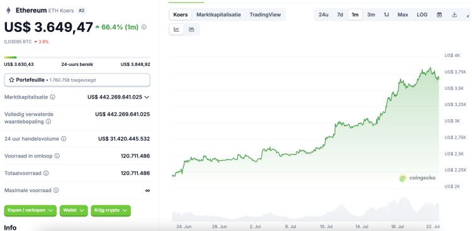Switch to the candlestick chart view icon
The height and width of the screenshot is (231, 472).
tap(191, 29)
